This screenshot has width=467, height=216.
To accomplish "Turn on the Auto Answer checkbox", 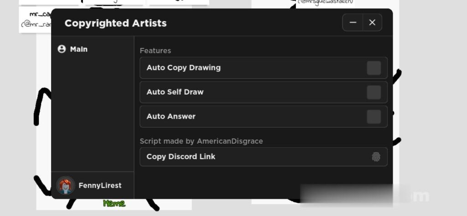I will (x=374, y=117).
